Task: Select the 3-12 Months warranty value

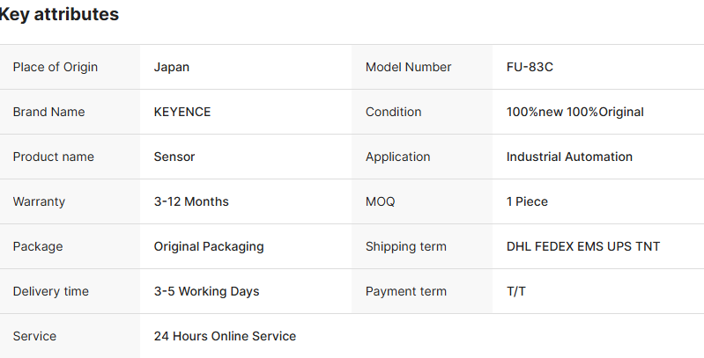Action: tap(191, 201)
